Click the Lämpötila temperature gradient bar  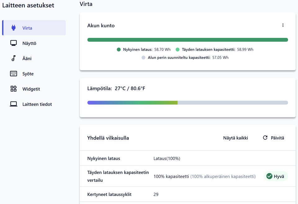point(187,102)
